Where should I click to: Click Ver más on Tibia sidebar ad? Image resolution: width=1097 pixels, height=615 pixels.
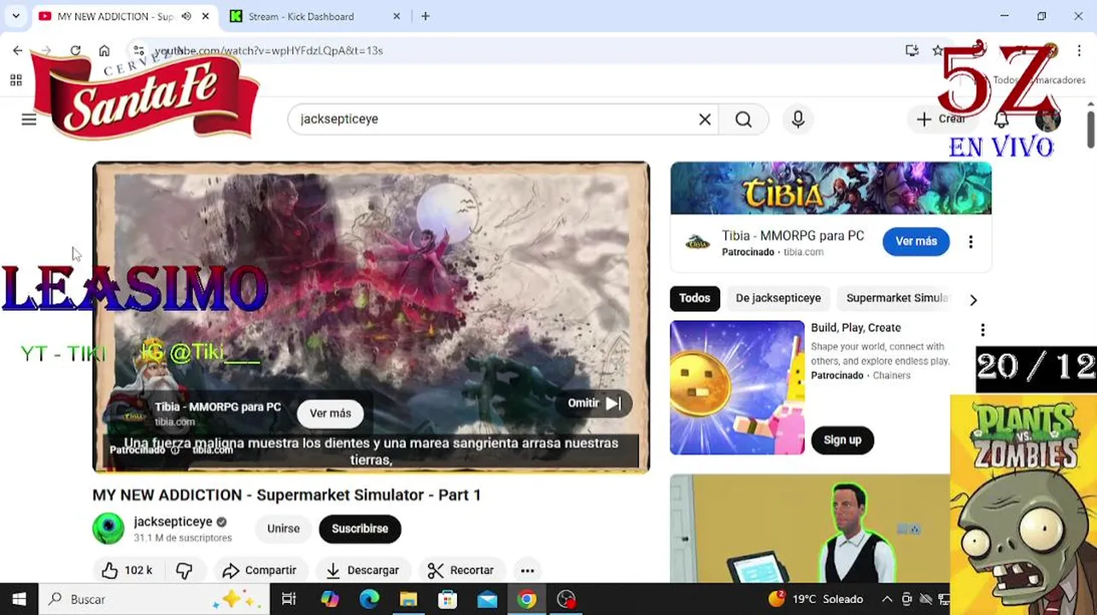(916, 242)
